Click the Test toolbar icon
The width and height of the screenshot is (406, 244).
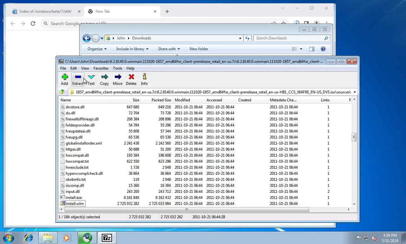[91, 77]
